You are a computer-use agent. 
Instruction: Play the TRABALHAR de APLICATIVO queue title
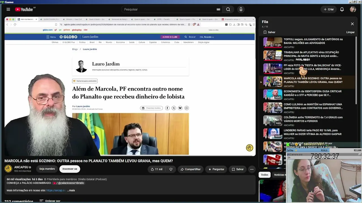311,54
